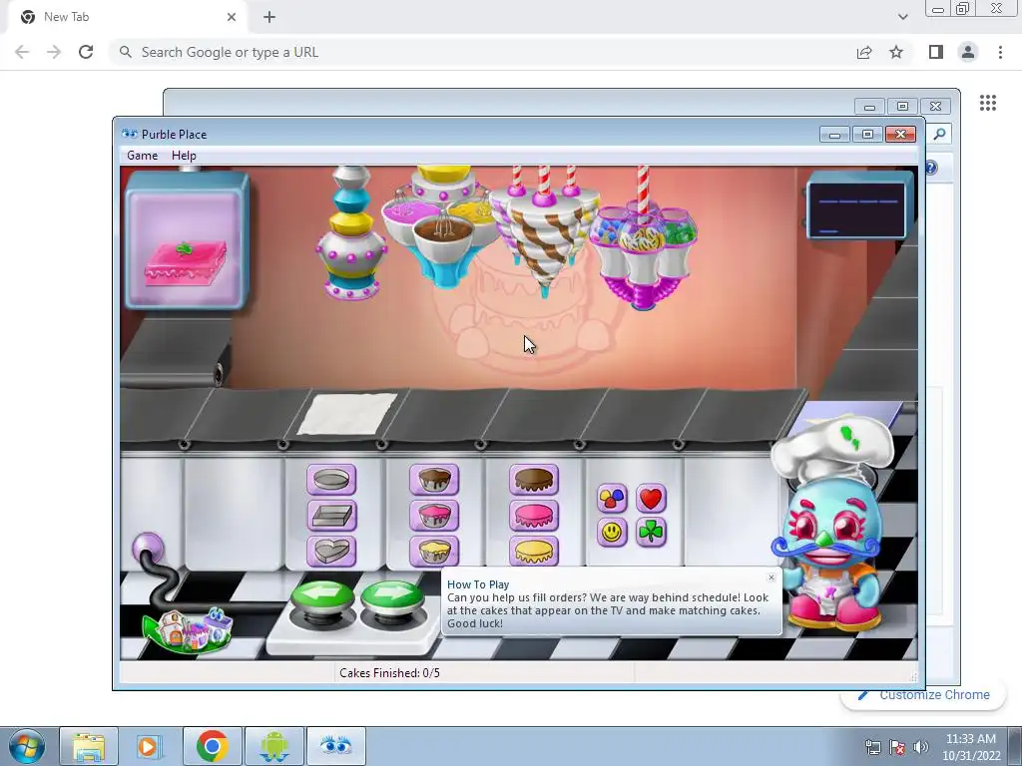The image size is (1022, 766).
Task: Open Windows Media Player from taskbar
Action: click(x=150, y=746)
